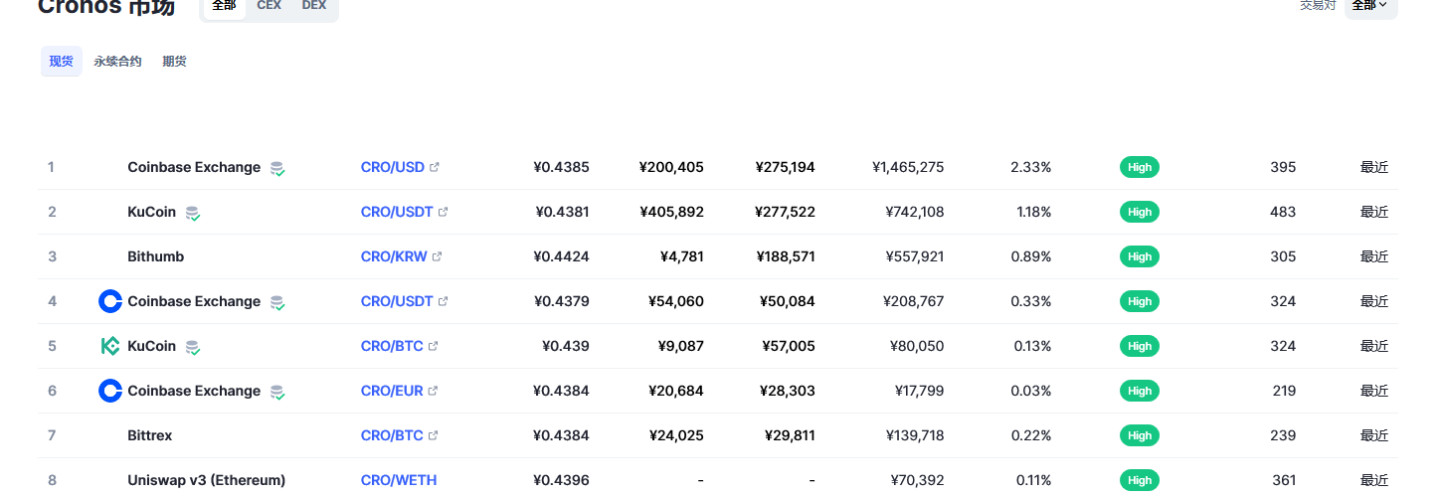Open the CRO/WETH pair link

399,480
